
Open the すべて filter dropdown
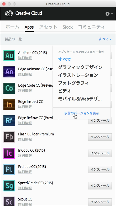[105, 39]
